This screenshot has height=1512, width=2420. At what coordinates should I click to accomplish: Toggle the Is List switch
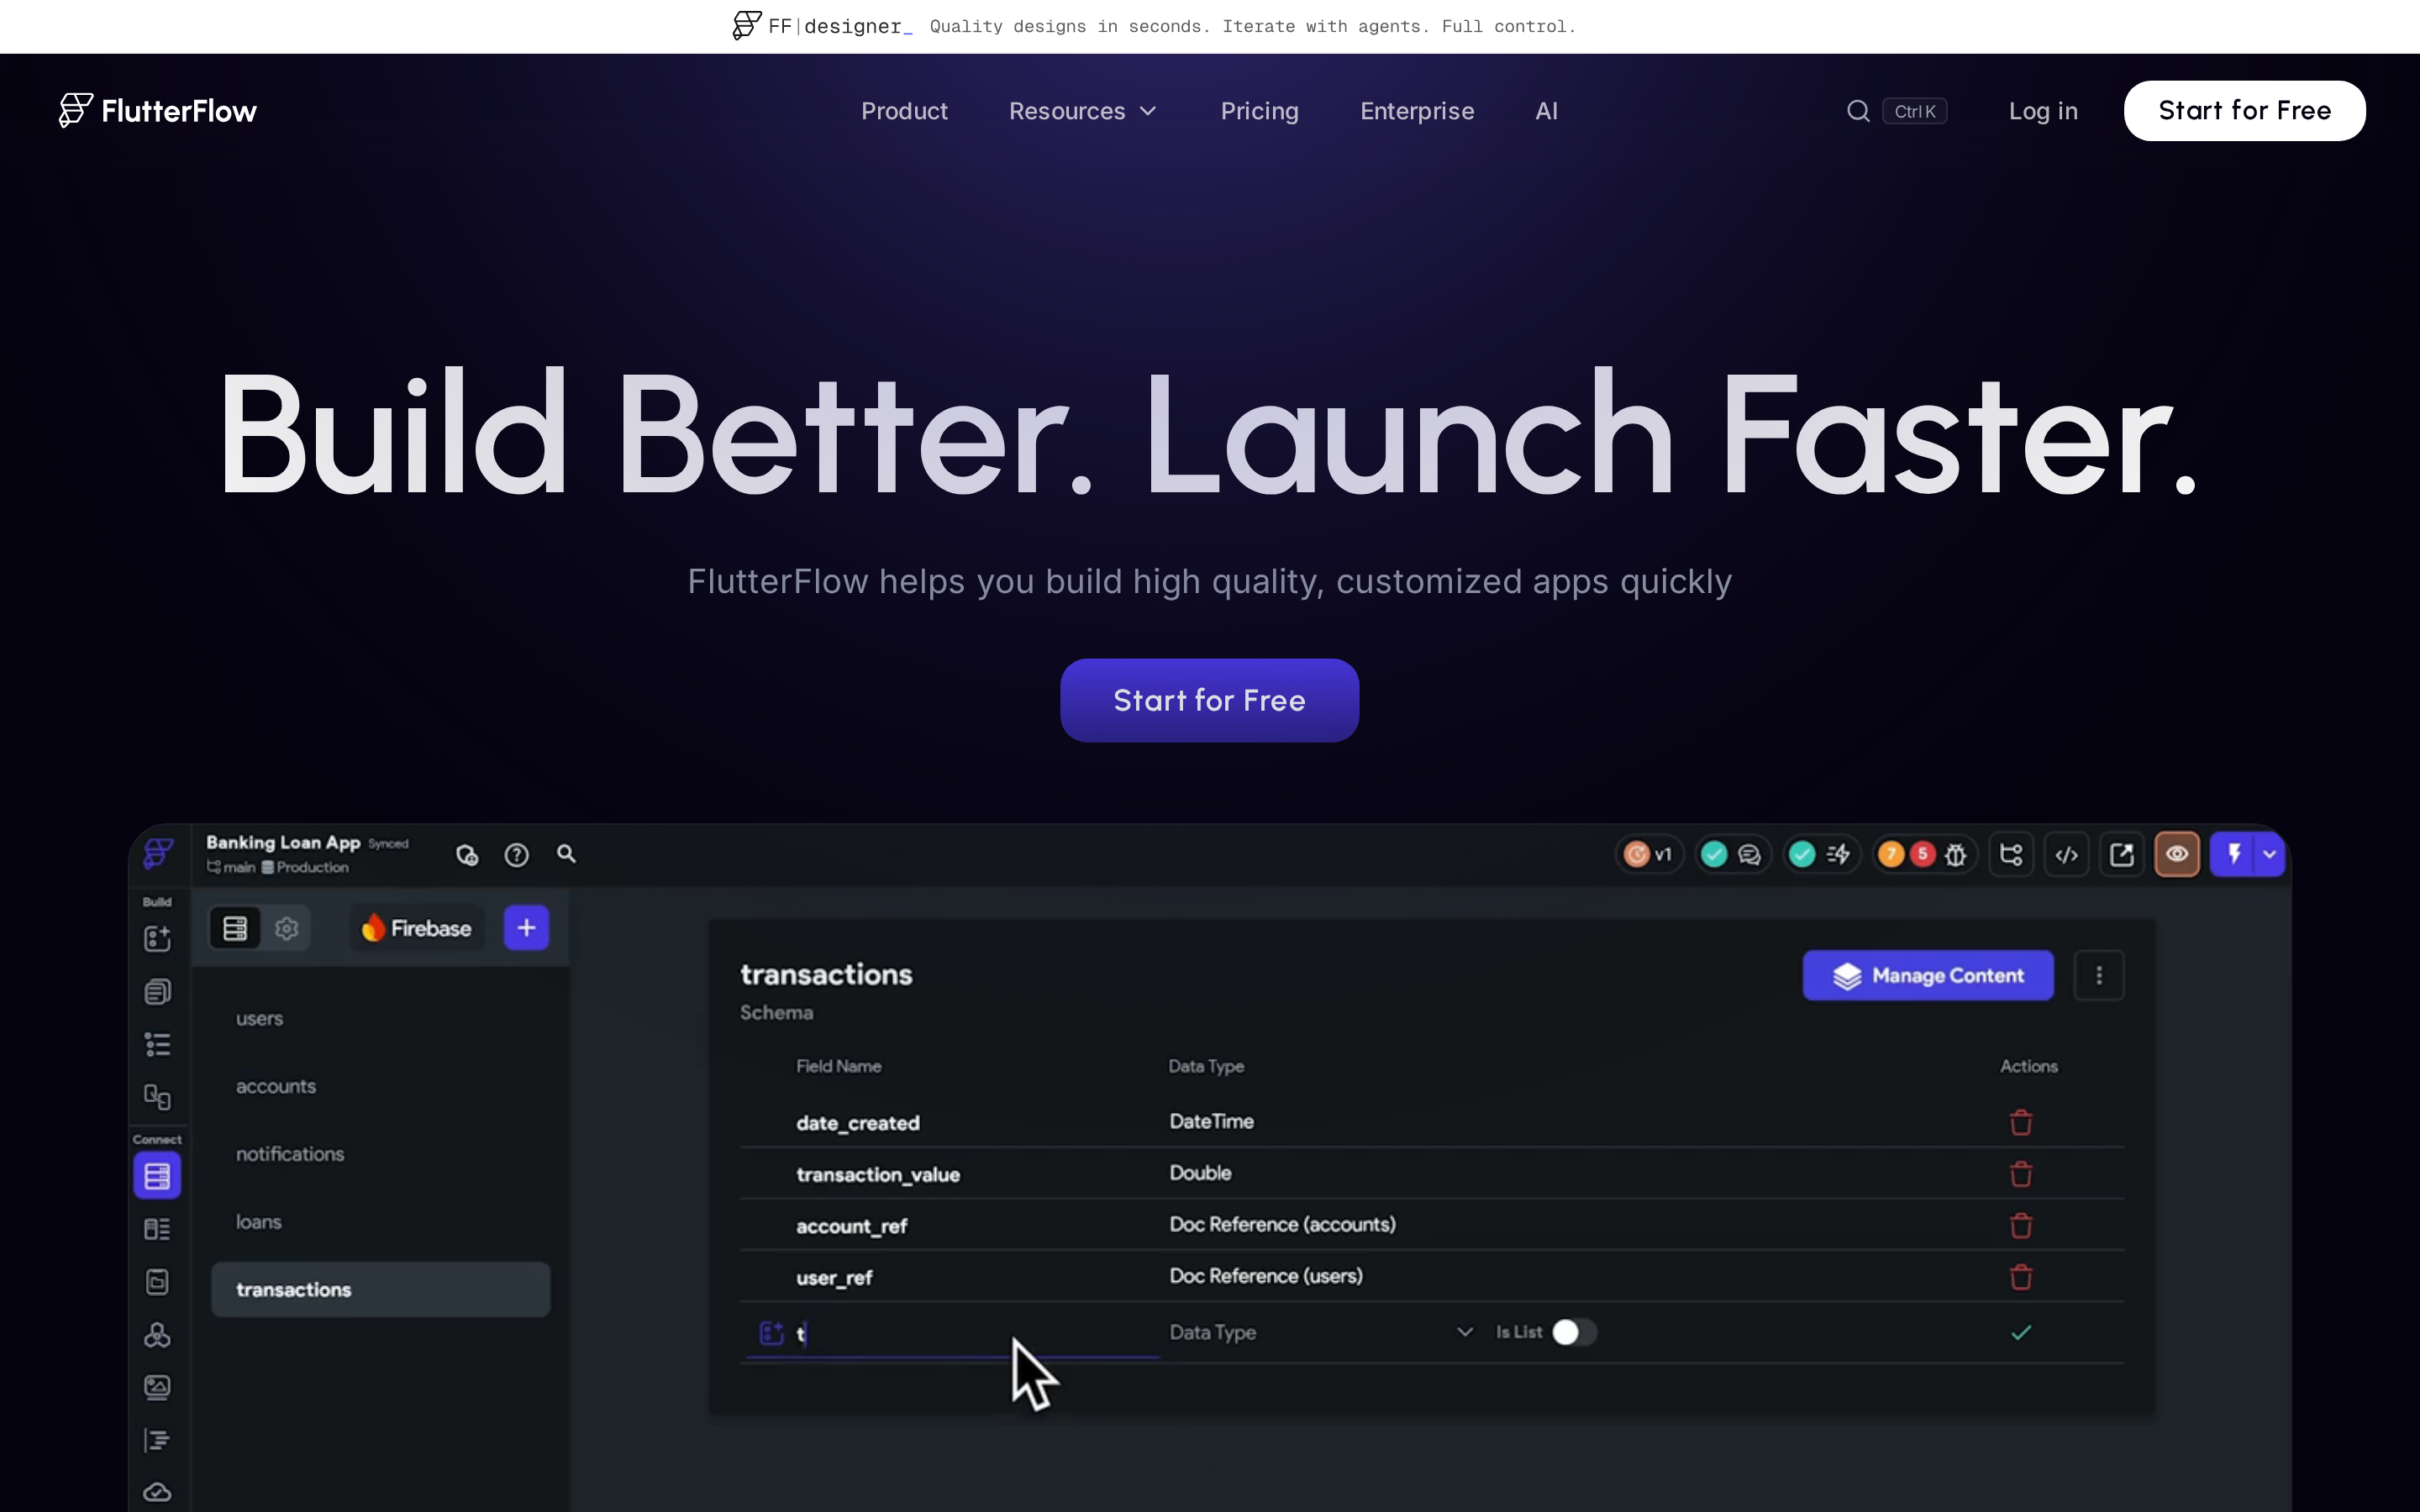(1574, 1332)
